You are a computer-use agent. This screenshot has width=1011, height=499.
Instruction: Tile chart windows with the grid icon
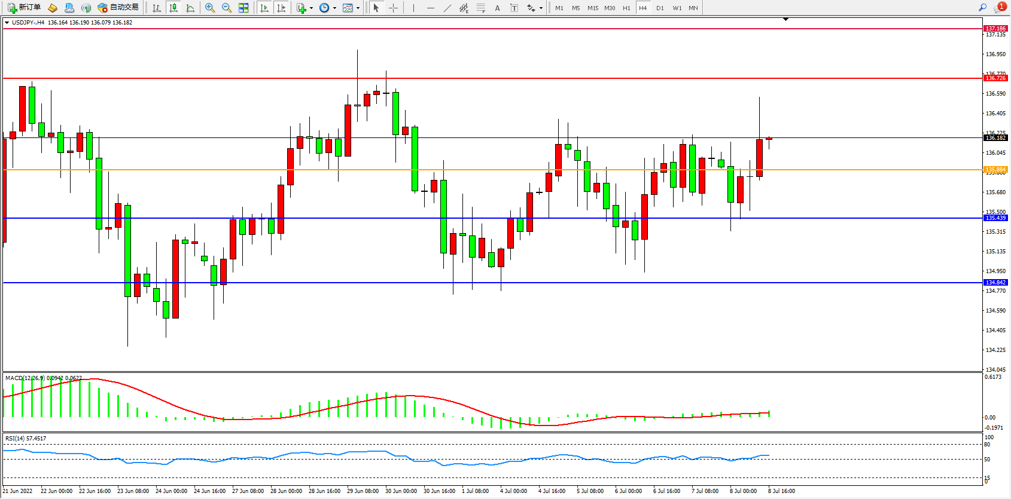pos(243,8)
